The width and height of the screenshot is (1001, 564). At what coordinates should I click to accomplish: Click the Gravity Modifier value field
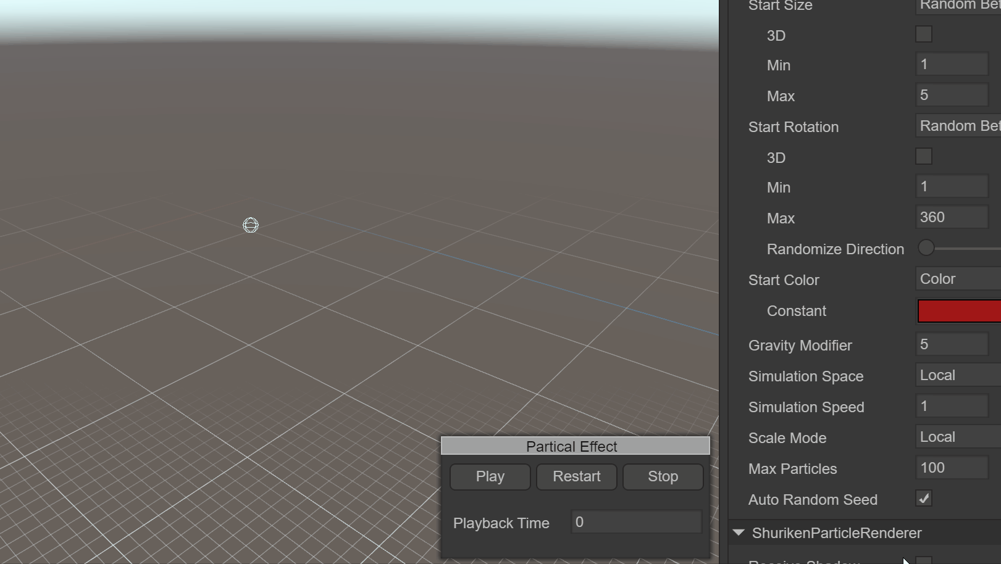(951, 344)
